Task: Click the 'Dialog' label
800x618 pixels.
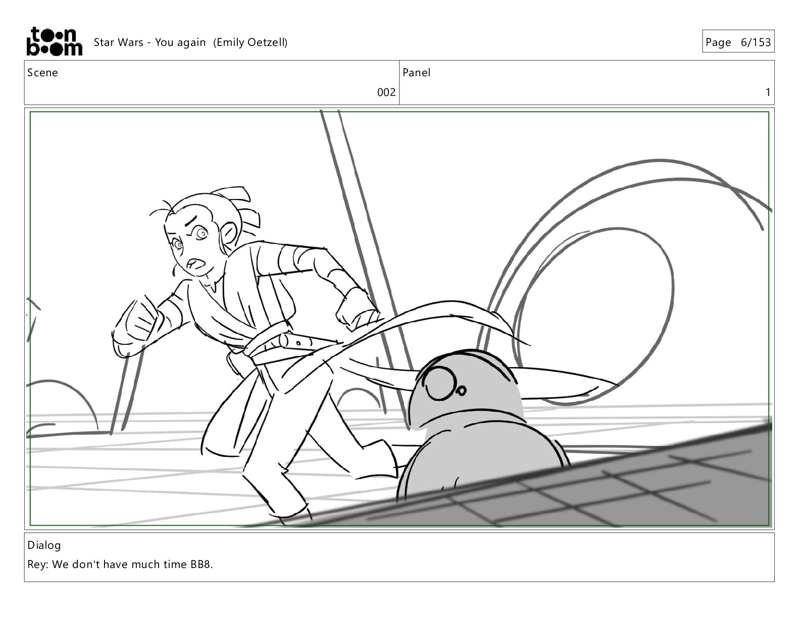Action: click(x=44, y=545)
